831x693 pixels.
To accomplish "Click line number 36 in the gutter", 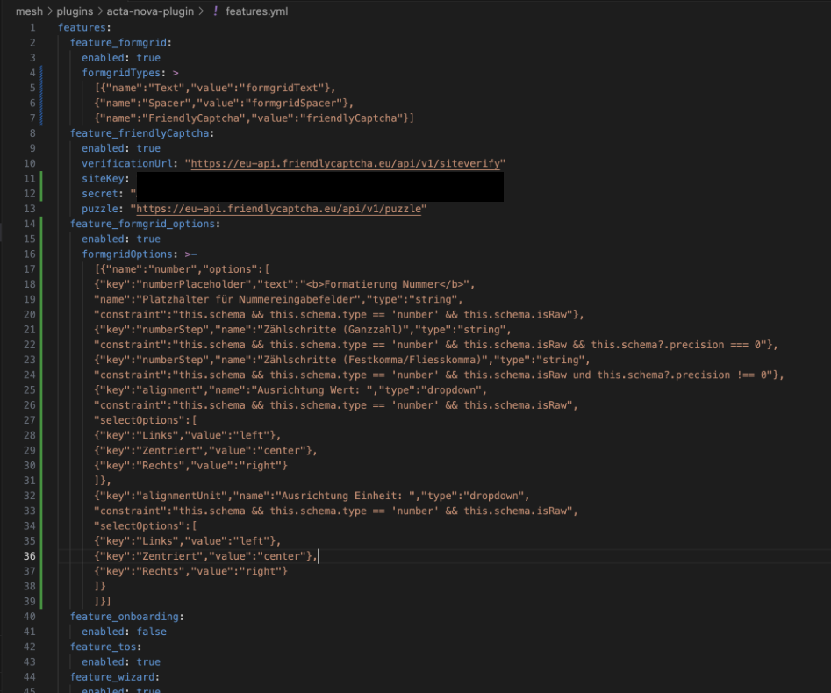I will [29, 555].
